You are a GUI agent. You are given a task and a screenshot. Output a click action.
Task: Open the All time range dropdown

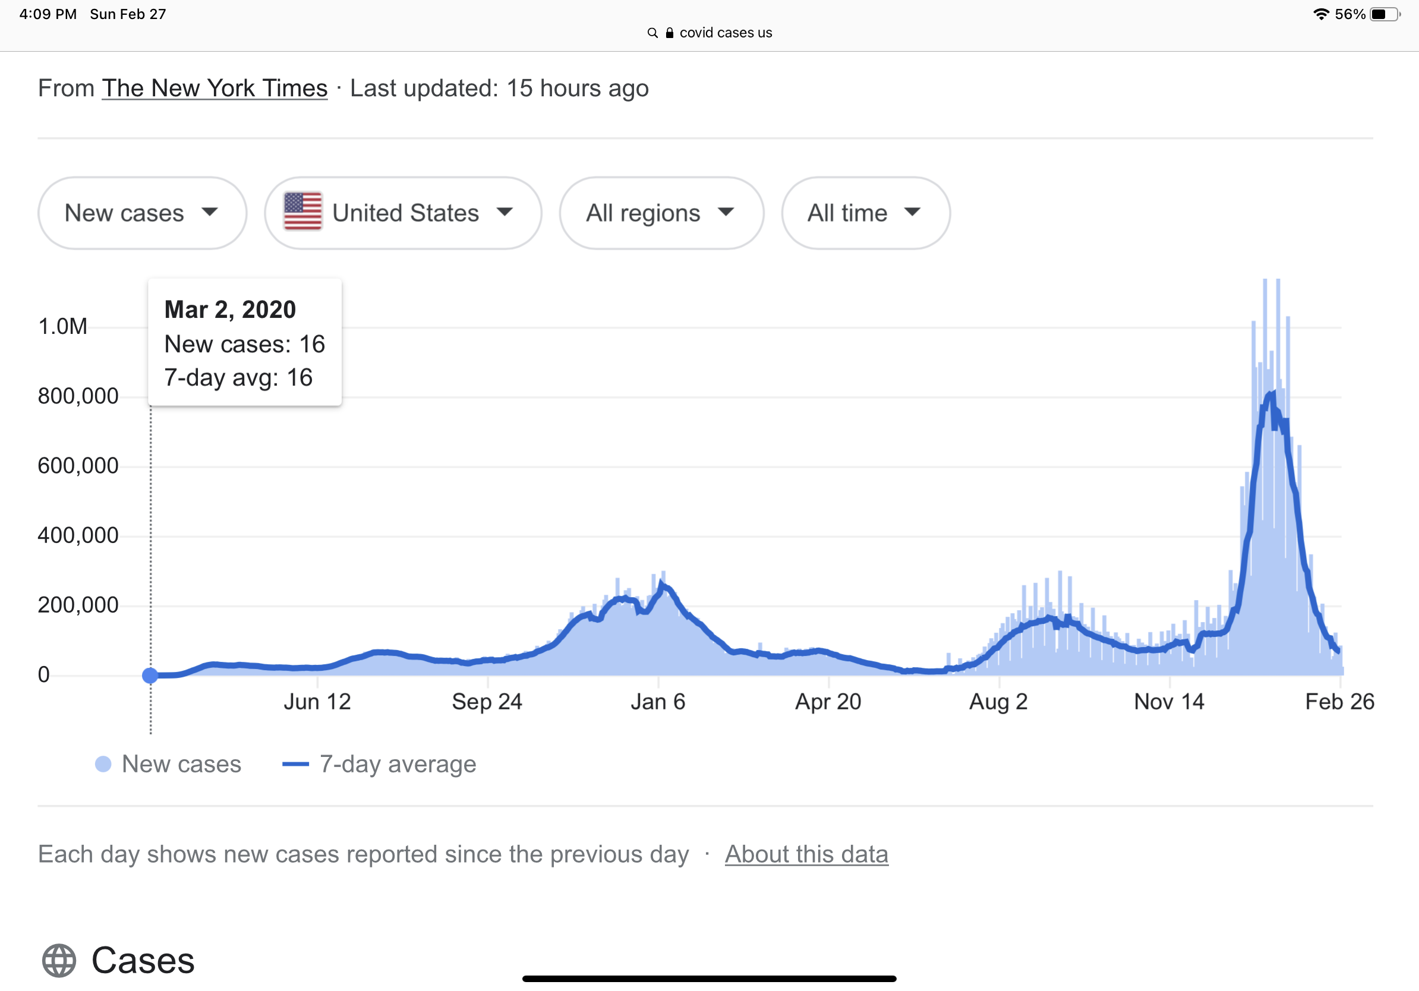[865, 213]
